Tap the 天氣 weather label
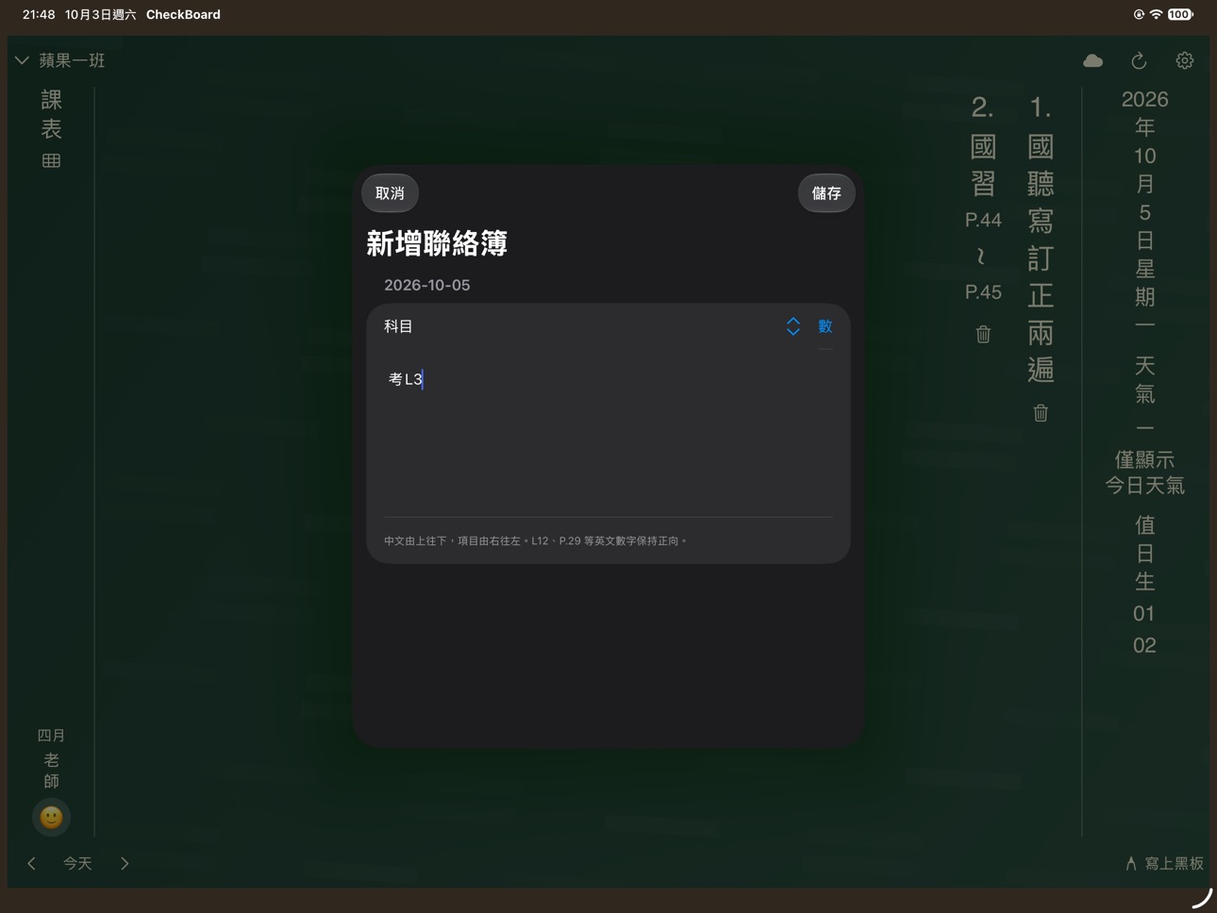Viewport: 1217px width, 913px height. (1144, 379)
